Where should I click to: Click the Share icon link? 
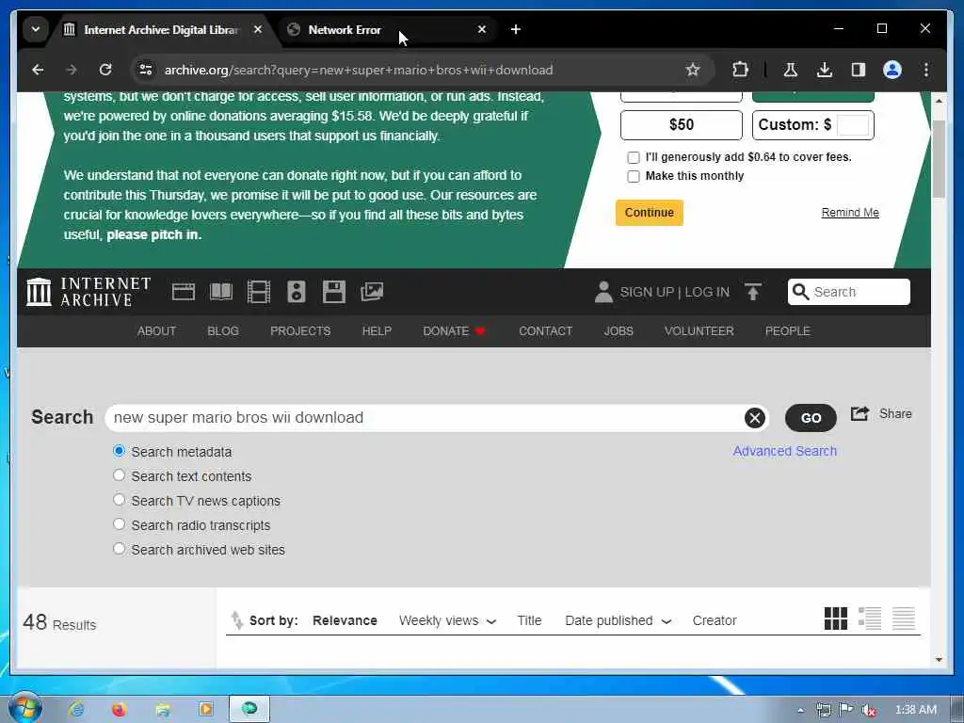[881, 414]
